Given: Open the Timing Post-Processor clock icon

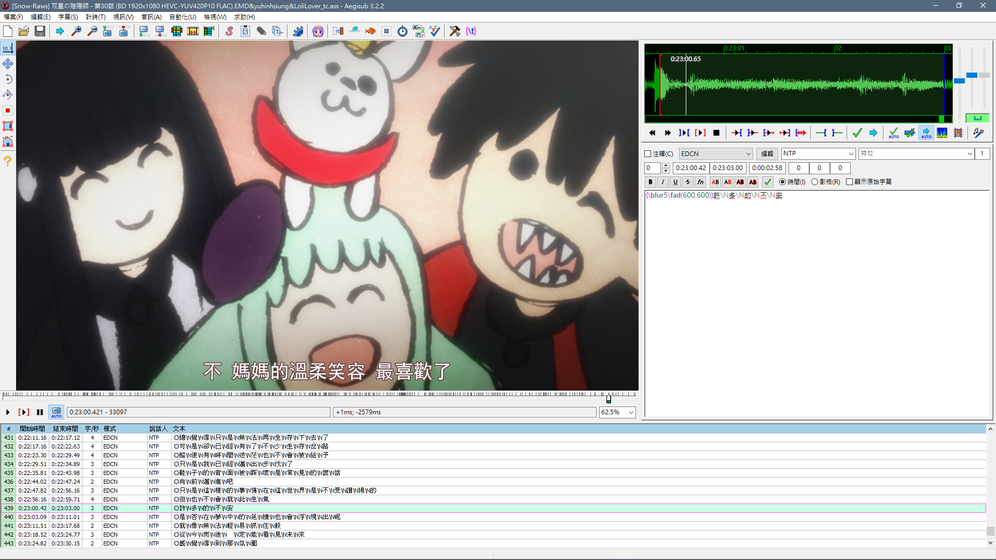Looking at the screenshot, I should click(x=403, y=31).
